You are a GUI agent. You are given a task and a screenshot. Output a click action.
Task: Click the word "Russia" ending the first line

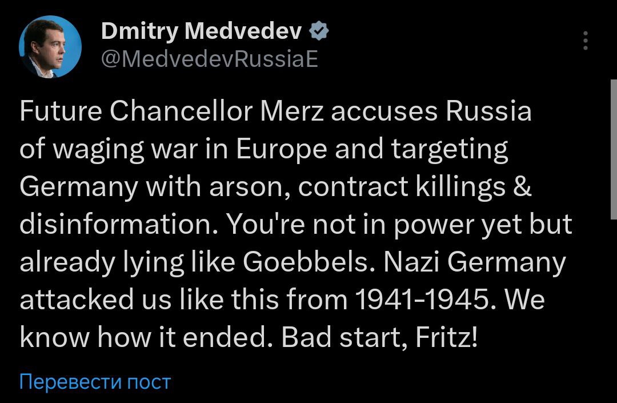(x=488, y=112)
